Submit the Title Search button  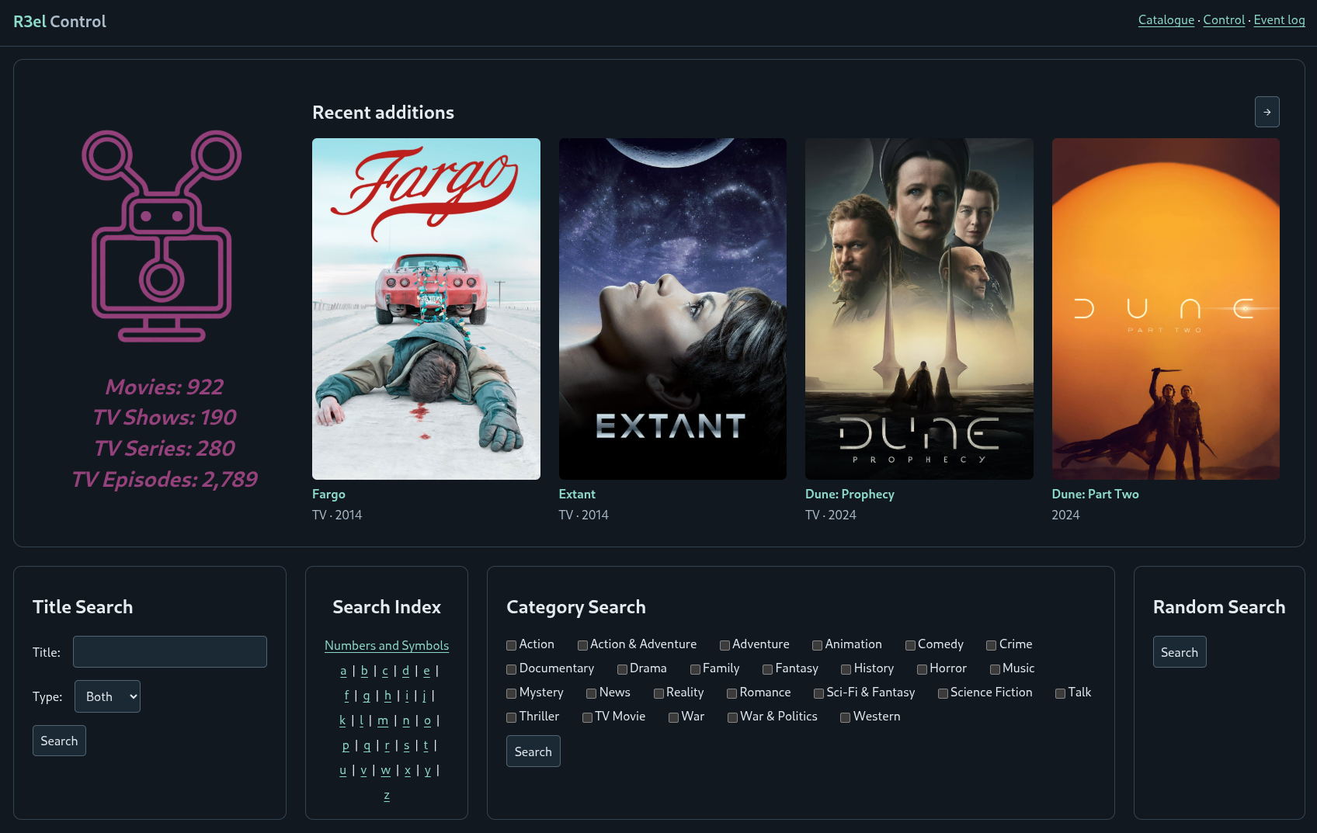click(x=59, y=741)
